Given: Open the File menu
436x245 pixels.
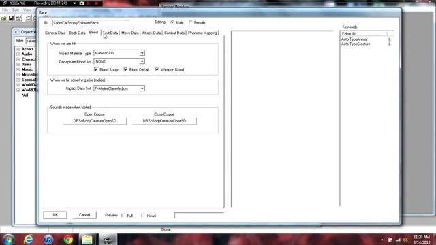Looking at the screenshot, I should coord(5,10).
